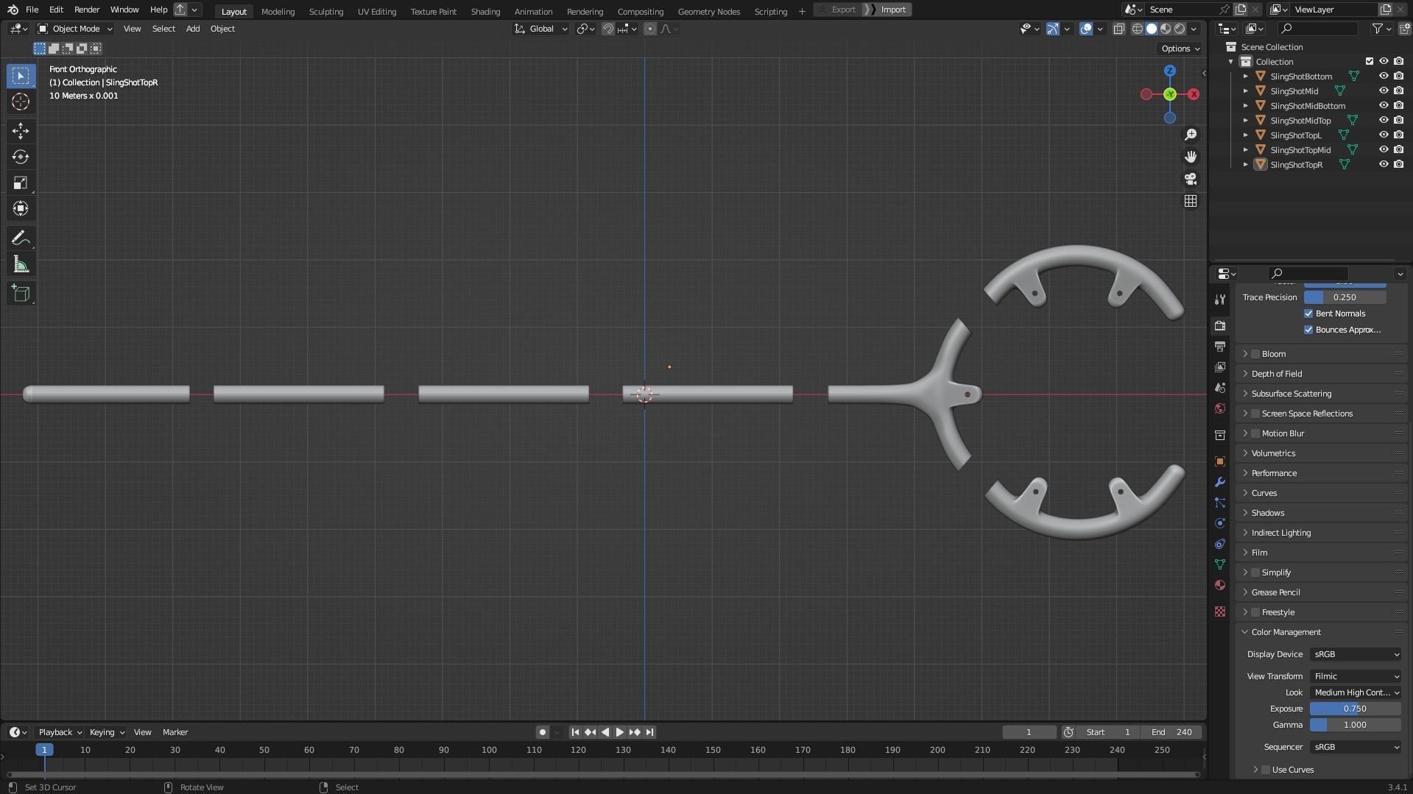Jump to the end frame
Screen dimensions: 1413x794
click(x=649, y=732)
